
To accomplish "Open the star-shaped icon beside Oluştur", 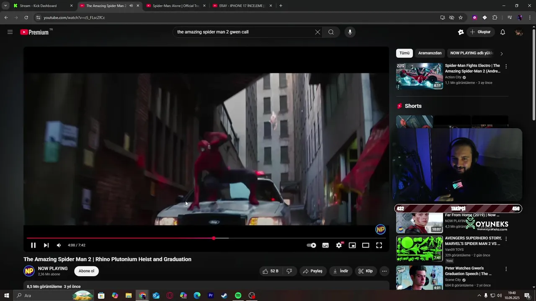I will 461,32.
